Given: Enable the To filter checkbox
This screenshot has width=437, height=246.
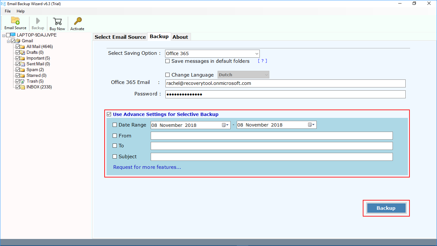Looking at the screenshot, I should [x=115, y=146].
